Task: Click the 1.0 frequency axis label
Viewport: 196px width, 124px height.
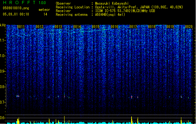Action: [x=2, y=56]
